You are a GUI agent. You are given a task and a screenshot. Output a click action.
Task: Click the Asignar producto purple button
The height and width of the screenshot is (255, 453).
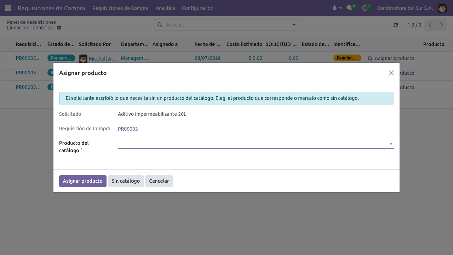pos(83,181)
